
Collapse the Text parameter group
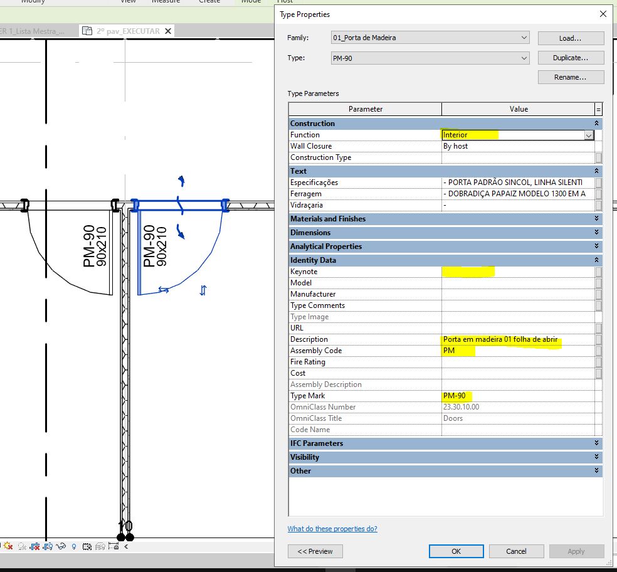tap(596, 171)
